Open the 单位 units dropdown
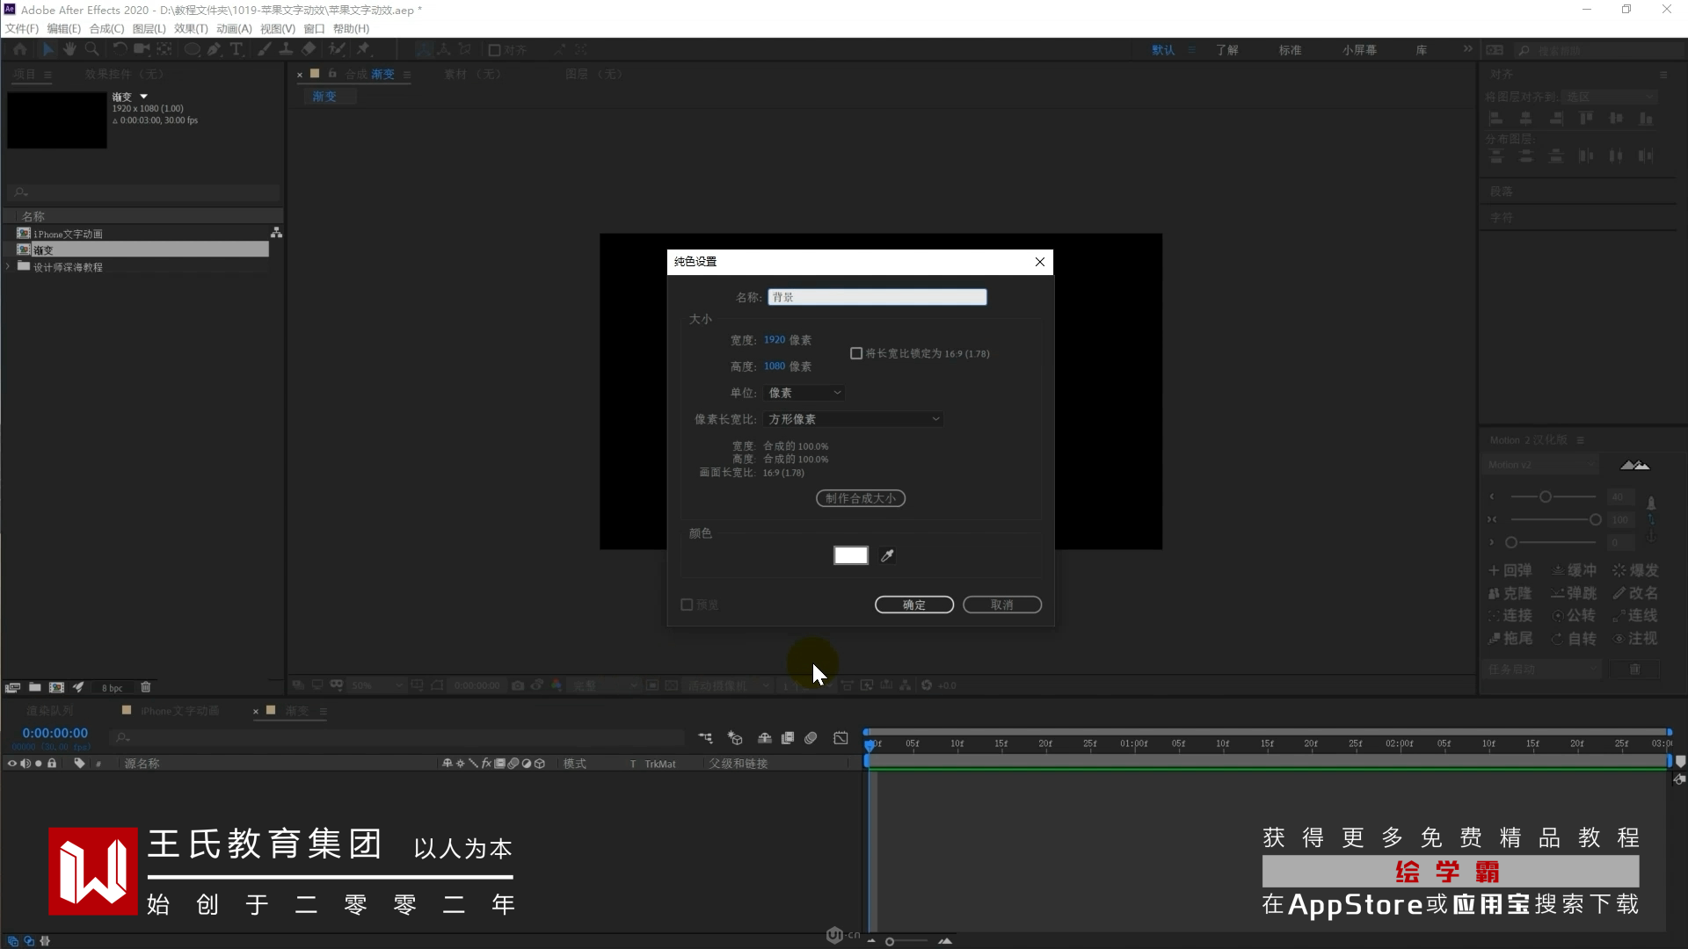 tap(804, 393)
